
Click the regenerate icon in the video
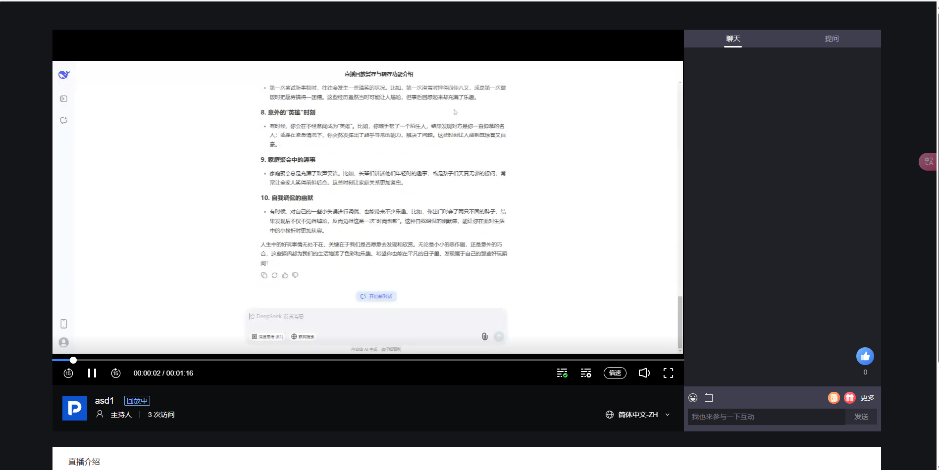pyautogui.click(x=274, y=275)
